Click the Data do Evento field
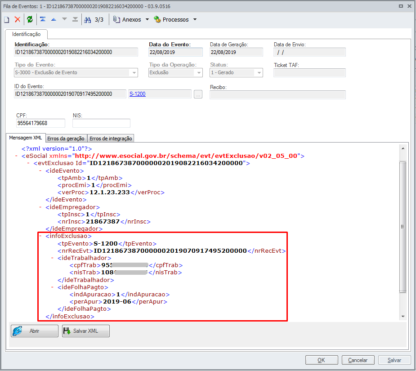This screenshot has height=371, width=416. click(x=175, y=52)
